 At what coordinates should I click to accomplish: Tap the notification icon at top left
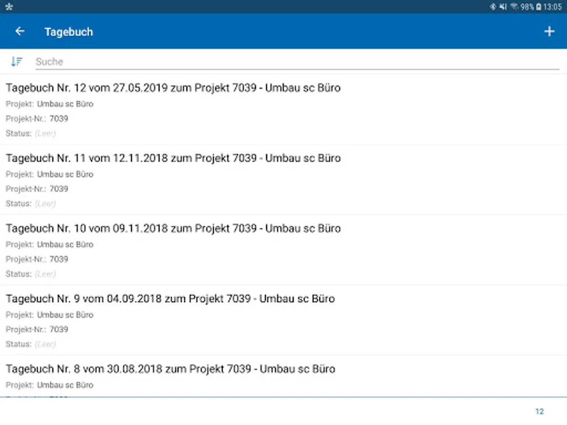coord(9,7)
